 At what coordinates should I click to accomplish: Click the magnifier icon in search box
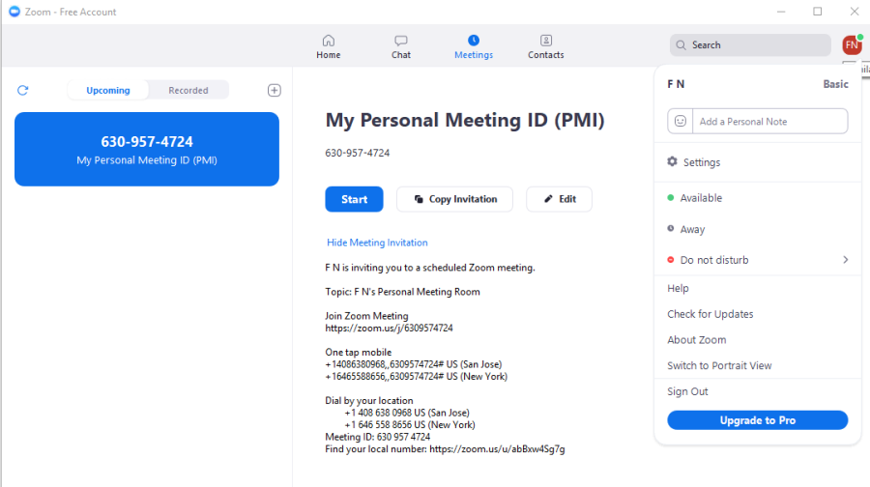point(681,44)
